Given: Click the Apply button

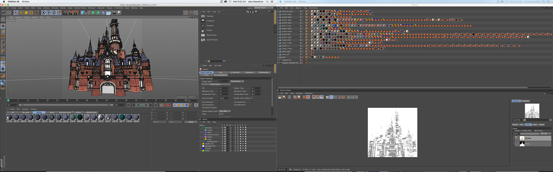Looking at the screenshot, I should (x=191, y=122).
